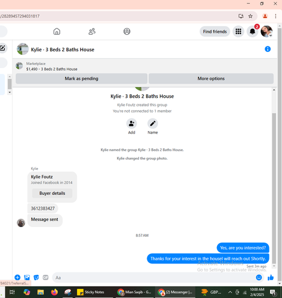Click Mark as pending button
282x298 pixels.
pyautogui.click(x=82, y=79)
